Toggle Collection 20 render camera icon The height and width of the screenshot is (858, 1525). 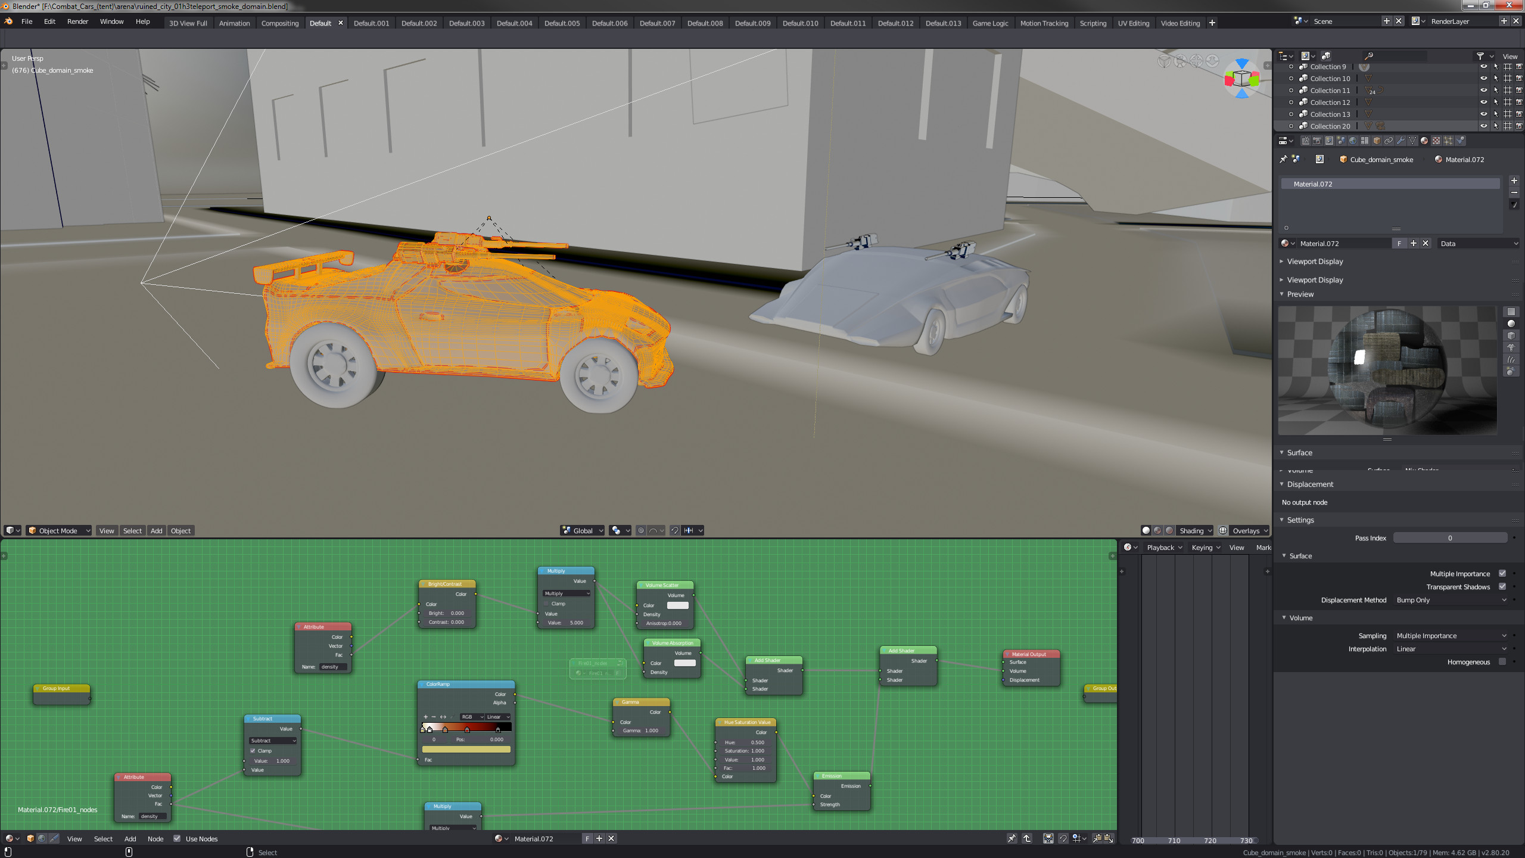(x=1519, y=126)
